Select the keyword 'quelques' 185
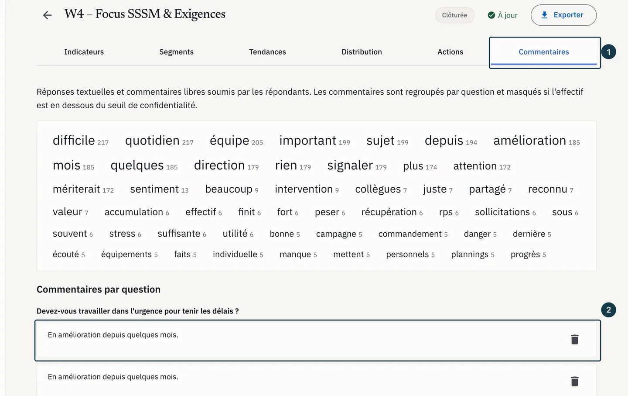The image size is (628, 396). (x=144, y=165)
